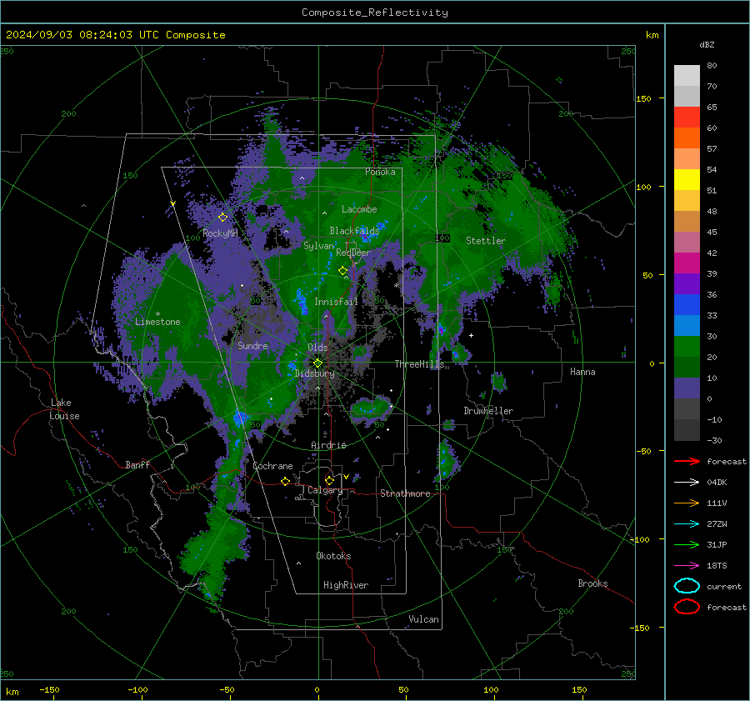
Task: Click the 04DK legend label
Action: pyautogui.click(x=717, y=483)
